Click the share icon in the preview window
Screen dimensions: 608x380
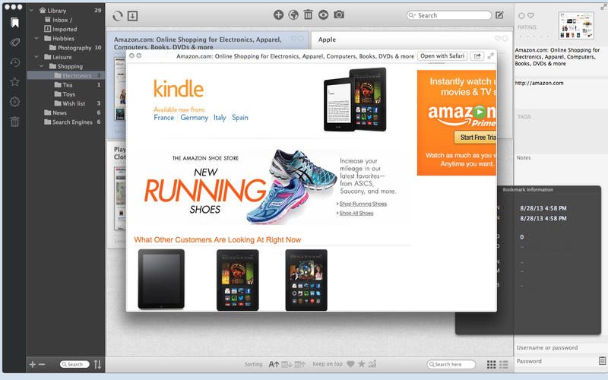point(477,55)
